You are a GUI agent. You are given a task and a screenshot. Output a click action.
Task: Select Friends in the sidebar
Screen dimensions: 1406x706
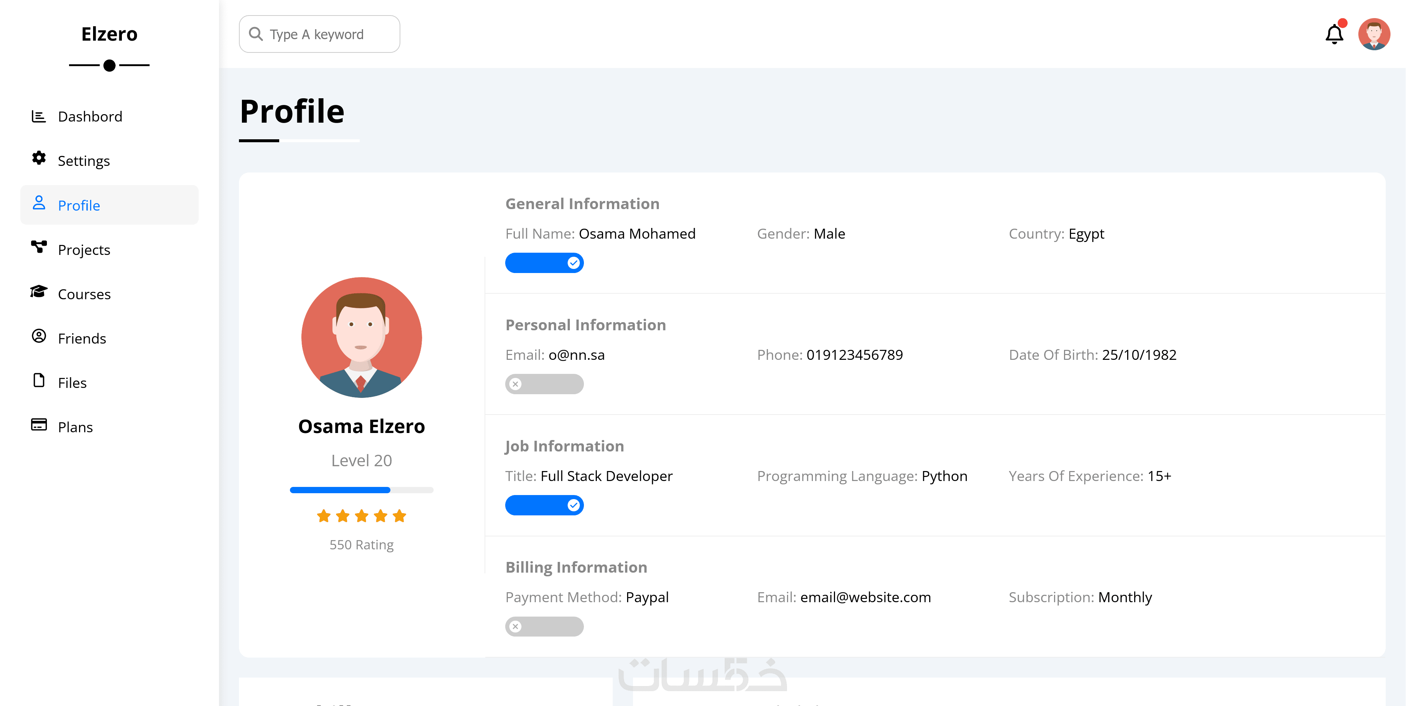pyautogui.click(x=82, y=338)
